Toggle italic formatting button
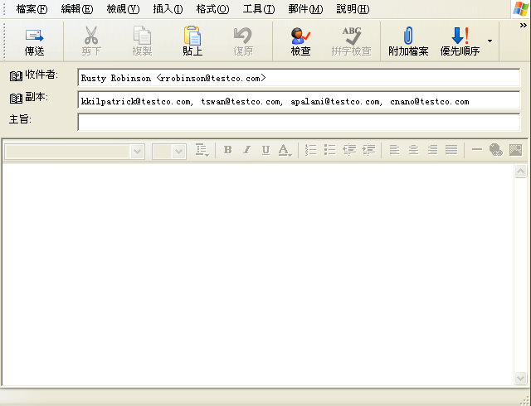 click(x=247, y=150)
